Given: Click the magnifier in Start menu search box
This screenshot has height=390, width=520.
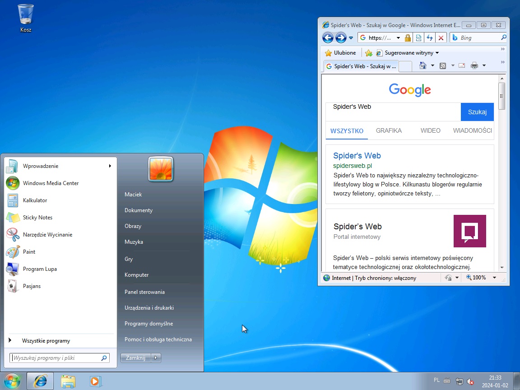Looking at the screenshot, I should [x=104, y=358].
